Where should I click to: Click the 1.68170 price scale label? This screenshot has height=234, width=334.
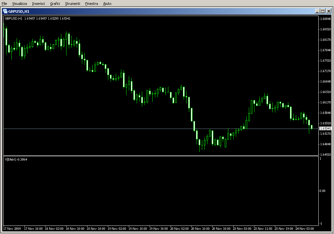pos(326,39)
